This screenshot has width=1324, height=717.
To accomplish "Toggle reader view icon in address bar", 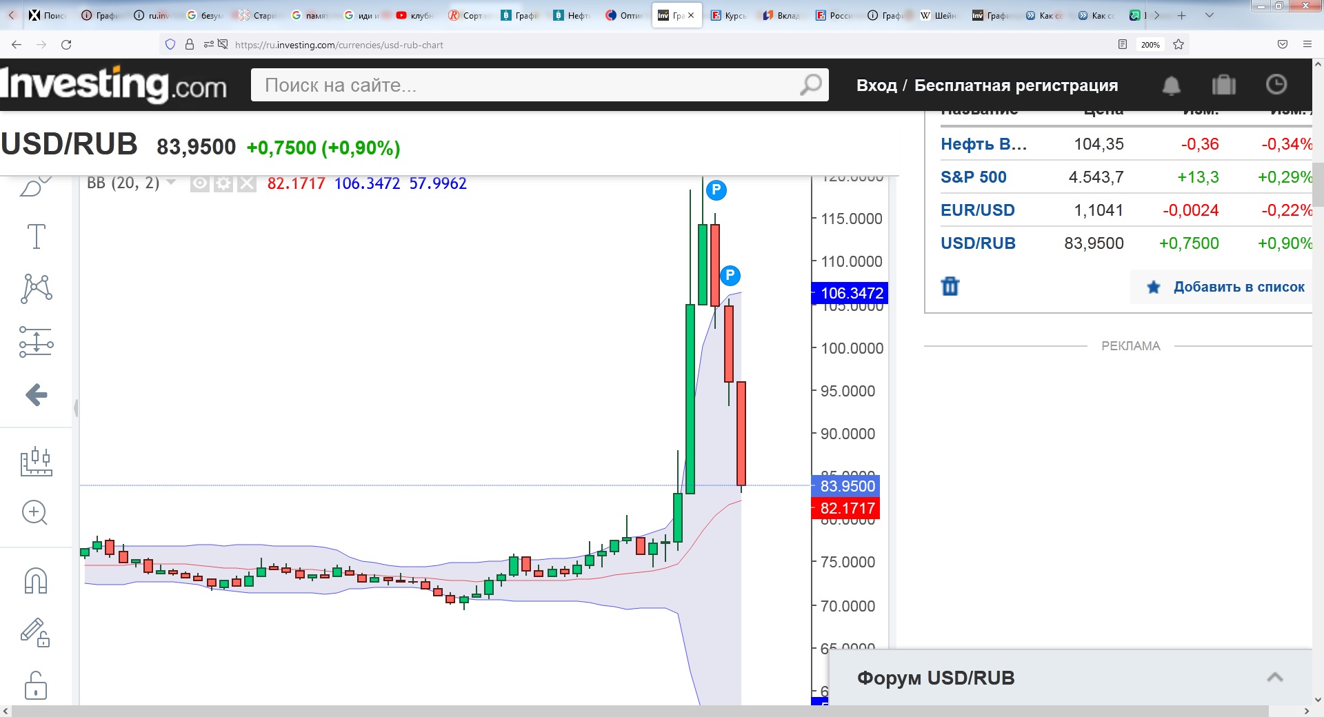I will point(1123,44).
